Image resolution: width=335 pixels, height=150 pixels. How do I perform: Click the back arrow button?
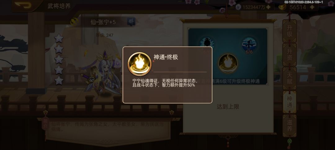(23, 5)
